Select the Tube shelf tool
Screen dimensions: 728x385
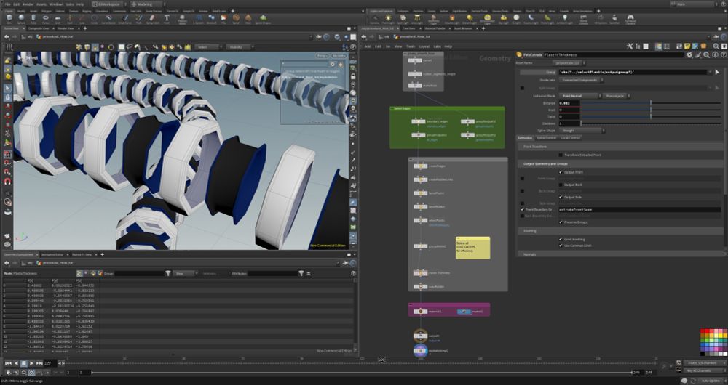click(33, 19)
